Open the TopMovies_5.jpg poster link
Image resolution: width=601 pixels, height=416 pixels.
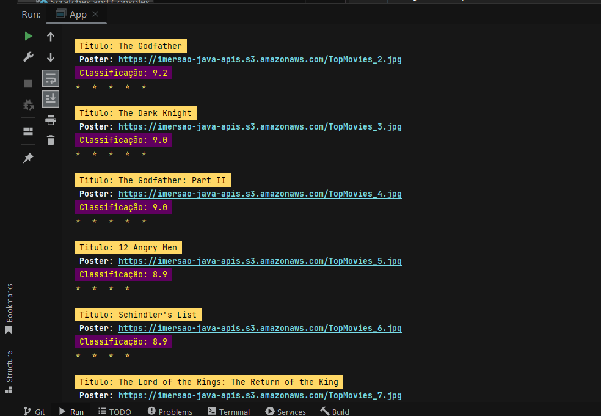pos(260,261)
